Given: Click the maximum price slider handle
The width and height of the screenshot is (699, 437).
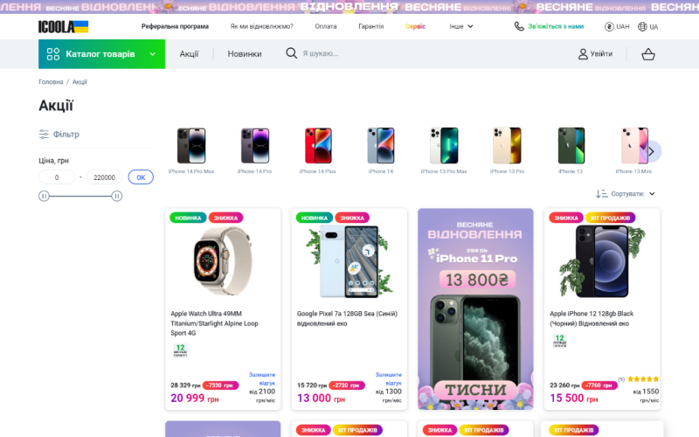Looking at the screenshot, I should coord(117,196).
